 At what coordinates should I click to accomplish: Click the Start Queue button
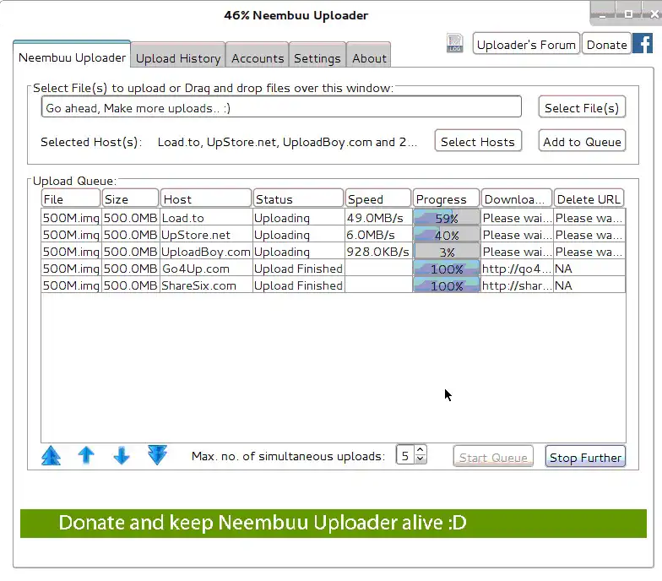click(x=493, y=458)
